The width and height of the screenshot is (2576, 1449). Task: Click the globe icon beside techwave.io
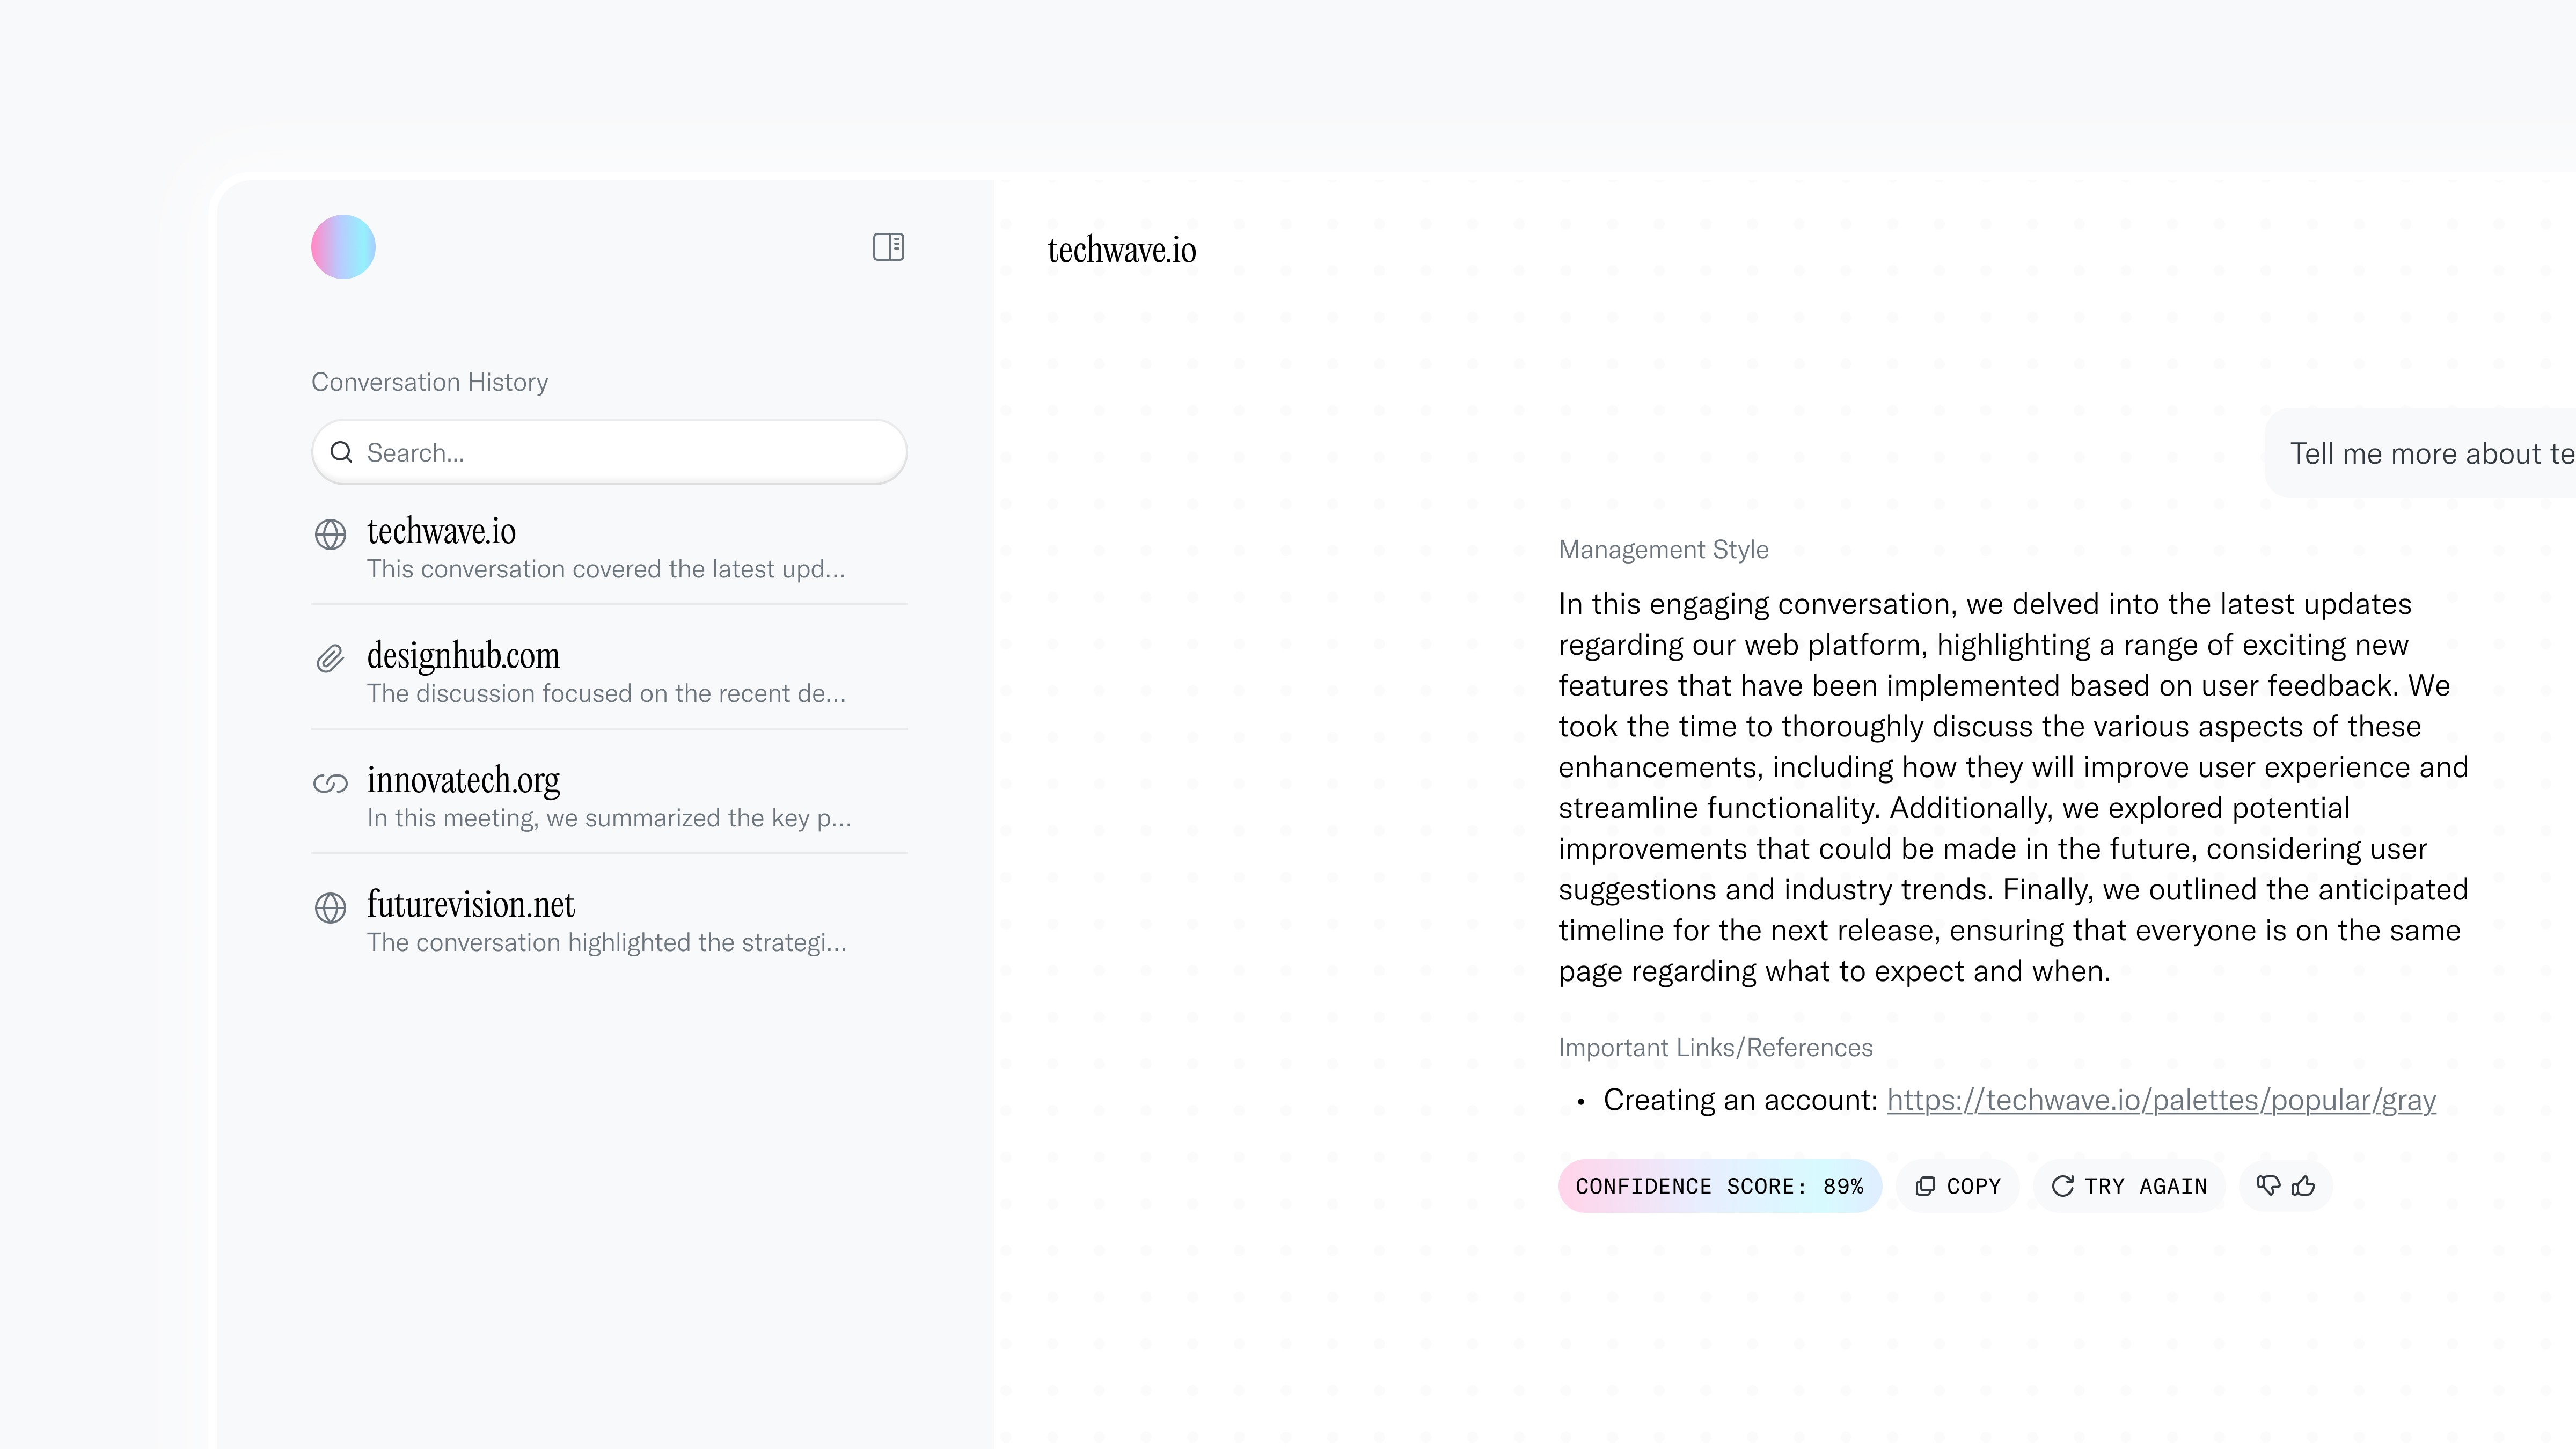pos(330,535)
